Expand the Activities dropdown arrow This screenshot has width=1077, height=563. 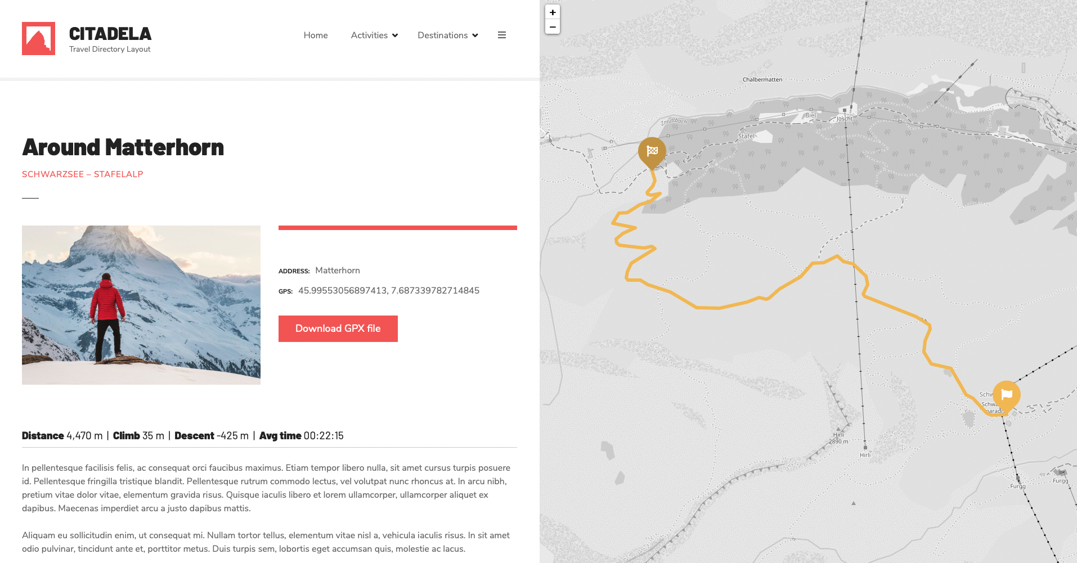click(x=395, y=35)
